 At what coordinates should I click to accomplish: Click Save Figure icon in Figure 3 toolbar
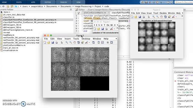(52, 43)
